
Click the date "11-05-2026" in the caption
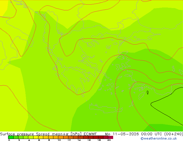click(126, 134)
